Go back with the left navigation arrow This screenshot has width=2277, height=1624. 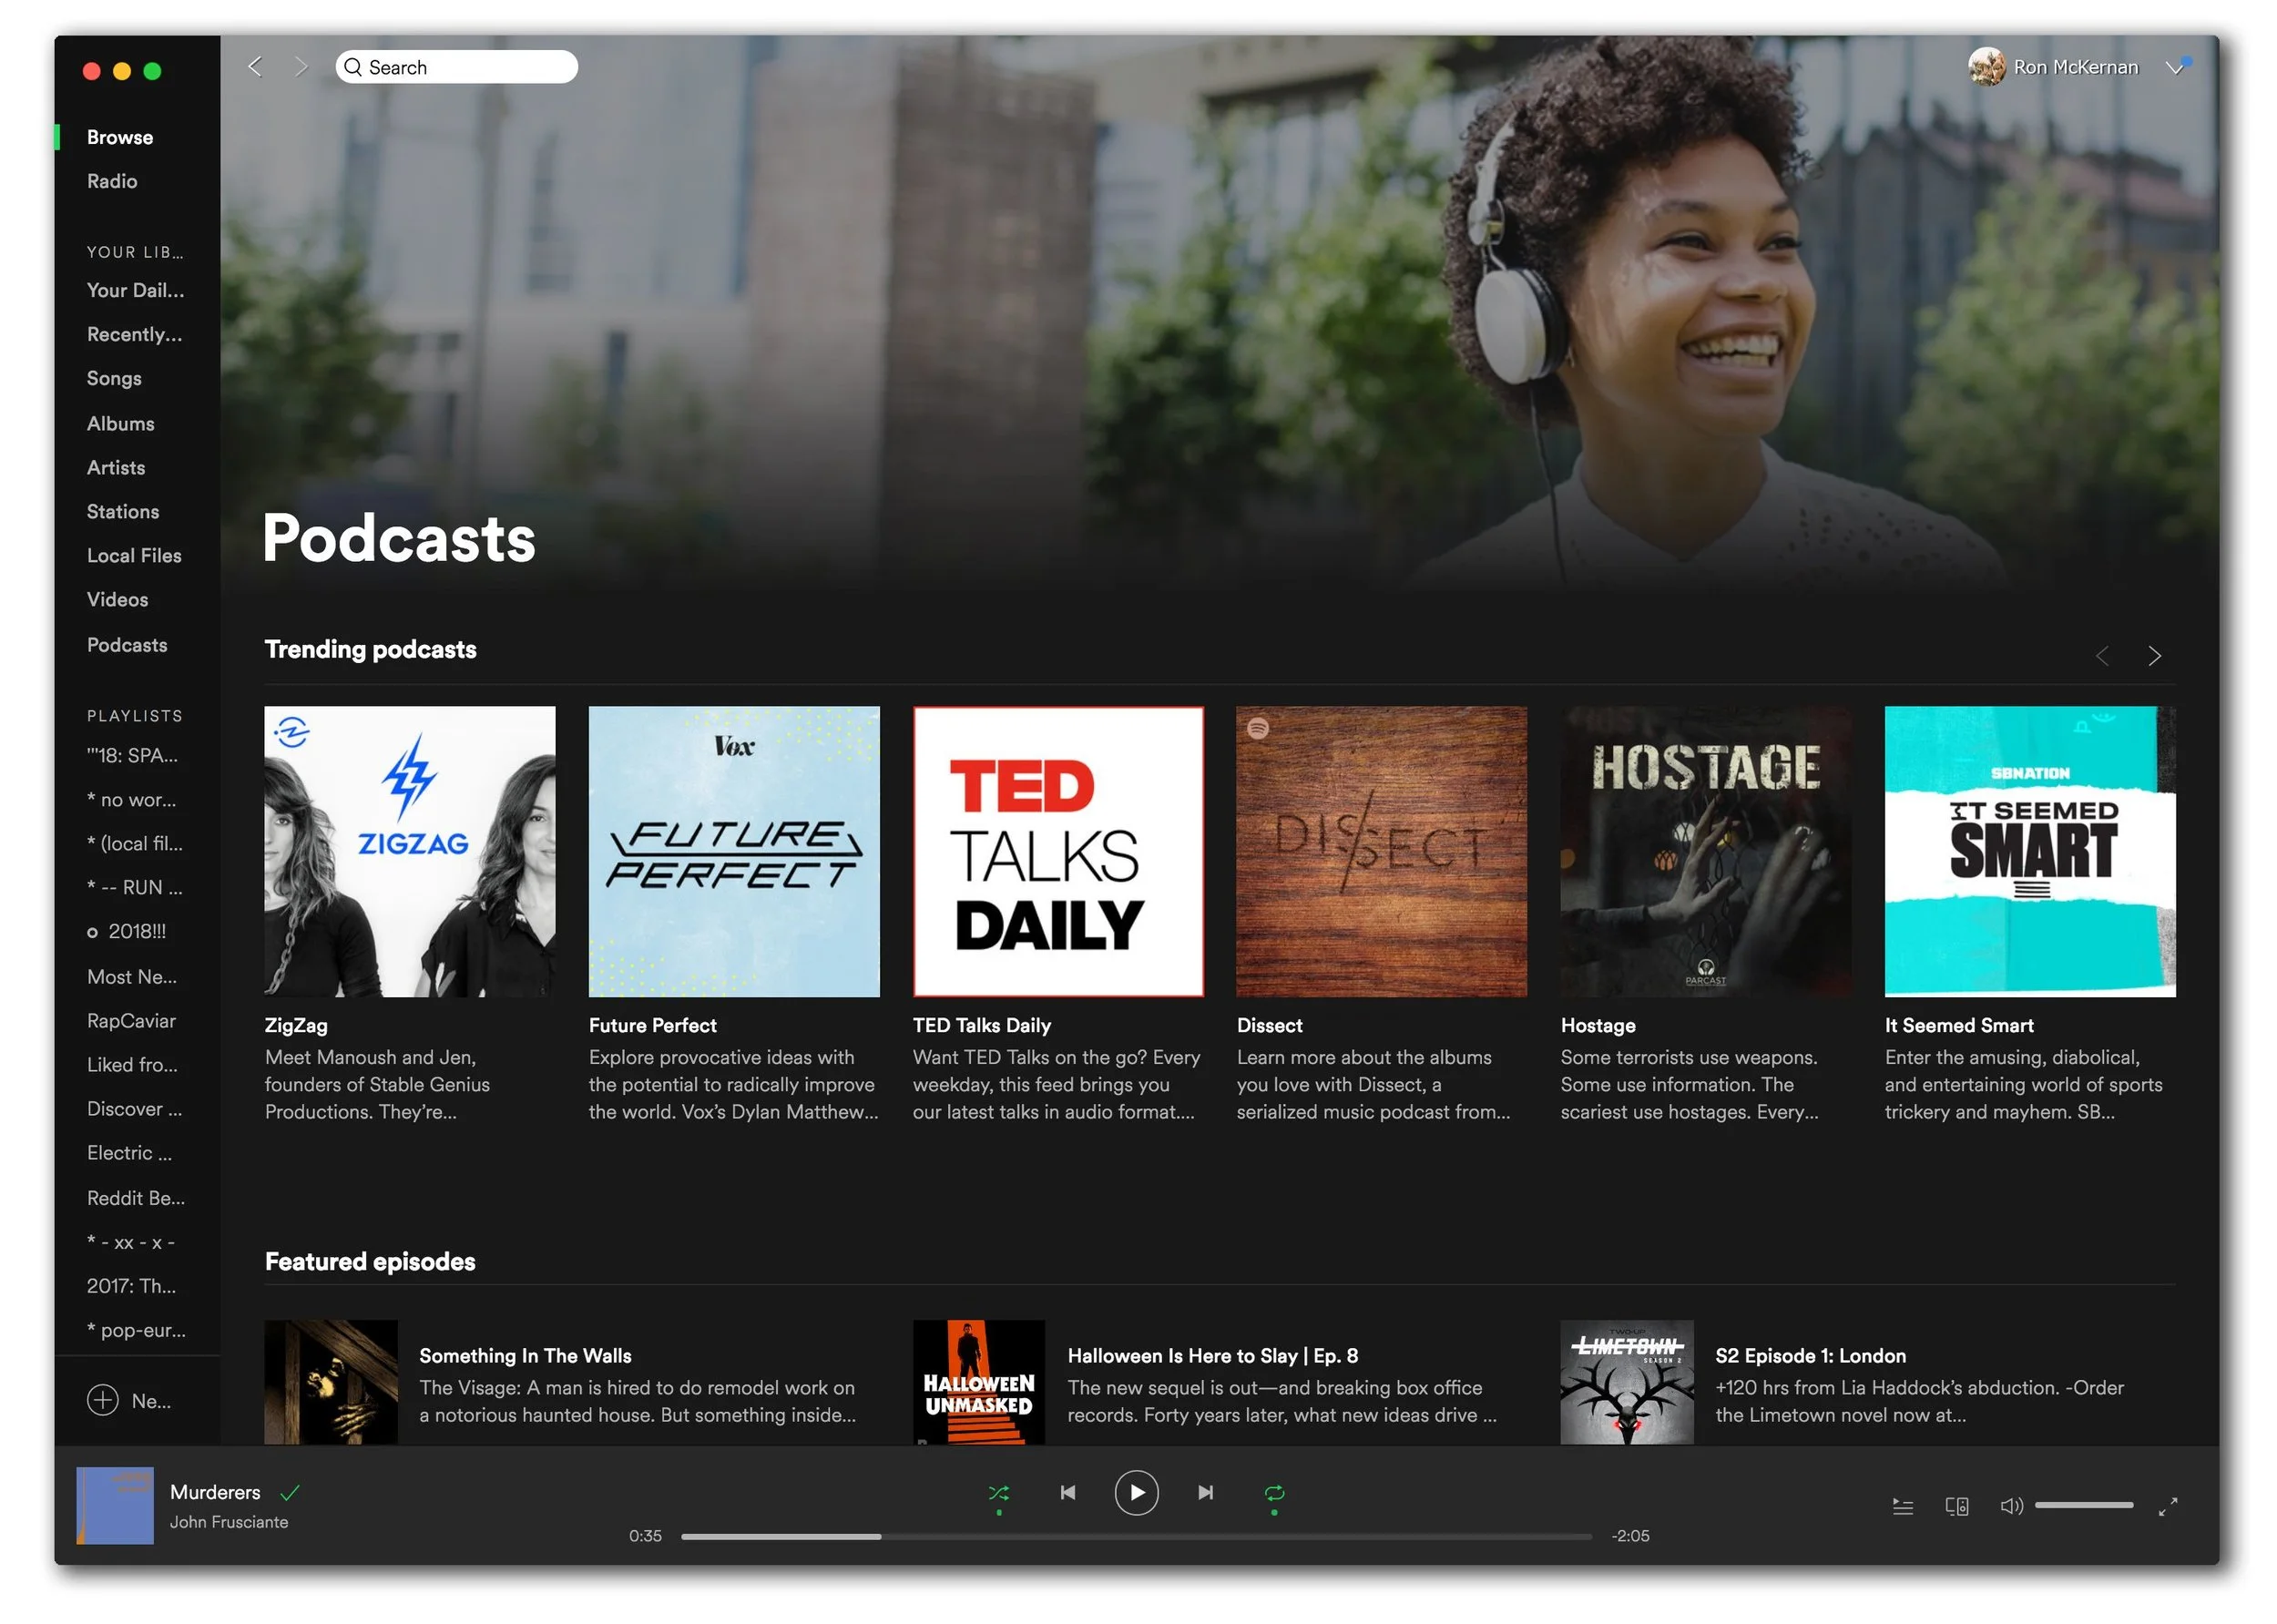click(255, 67)
